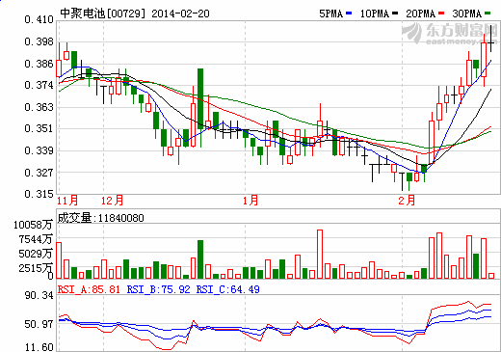Image resolution: width=501 pixels, height=352 pixels.
Task: Click the 0.410 price axis label
Action: (39, 19)
